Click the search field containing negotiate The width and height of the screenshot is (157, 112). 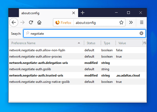[84, 33]
